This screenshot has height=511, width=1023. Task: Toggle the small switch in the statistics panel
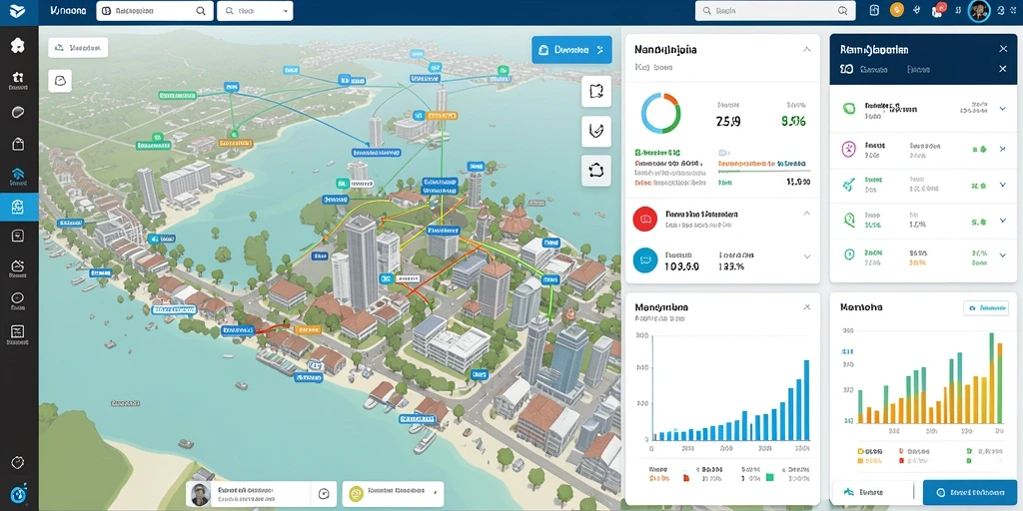[x=722, y=151]
